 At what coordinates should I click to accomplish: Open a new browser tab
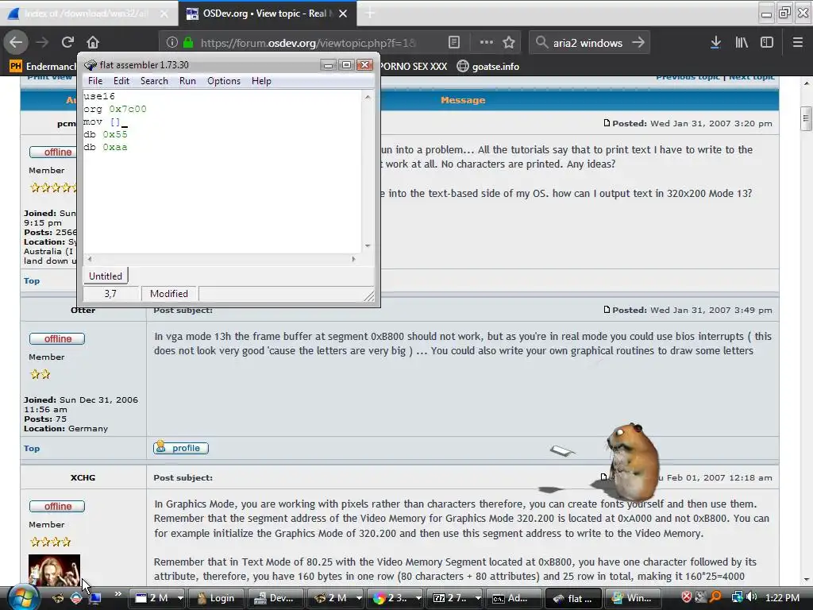pos(370,14)
